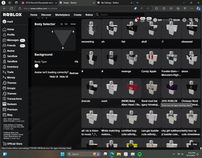Click the Roblox logo

tap(13, 15)
